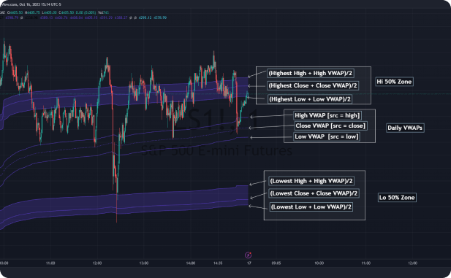Click the 09:05 time axis label
Image resolution: width=451 pixels, height=278 pixels.
(x=276, y=263)
